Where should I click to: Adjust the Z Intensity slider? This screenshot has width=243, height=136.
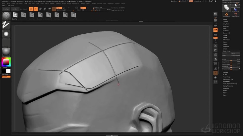pyautogui.click(x=84, y=10)
